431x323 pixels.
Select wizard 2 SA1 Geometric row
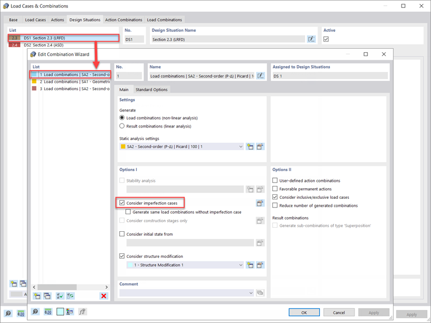click(x=71, y=82)
